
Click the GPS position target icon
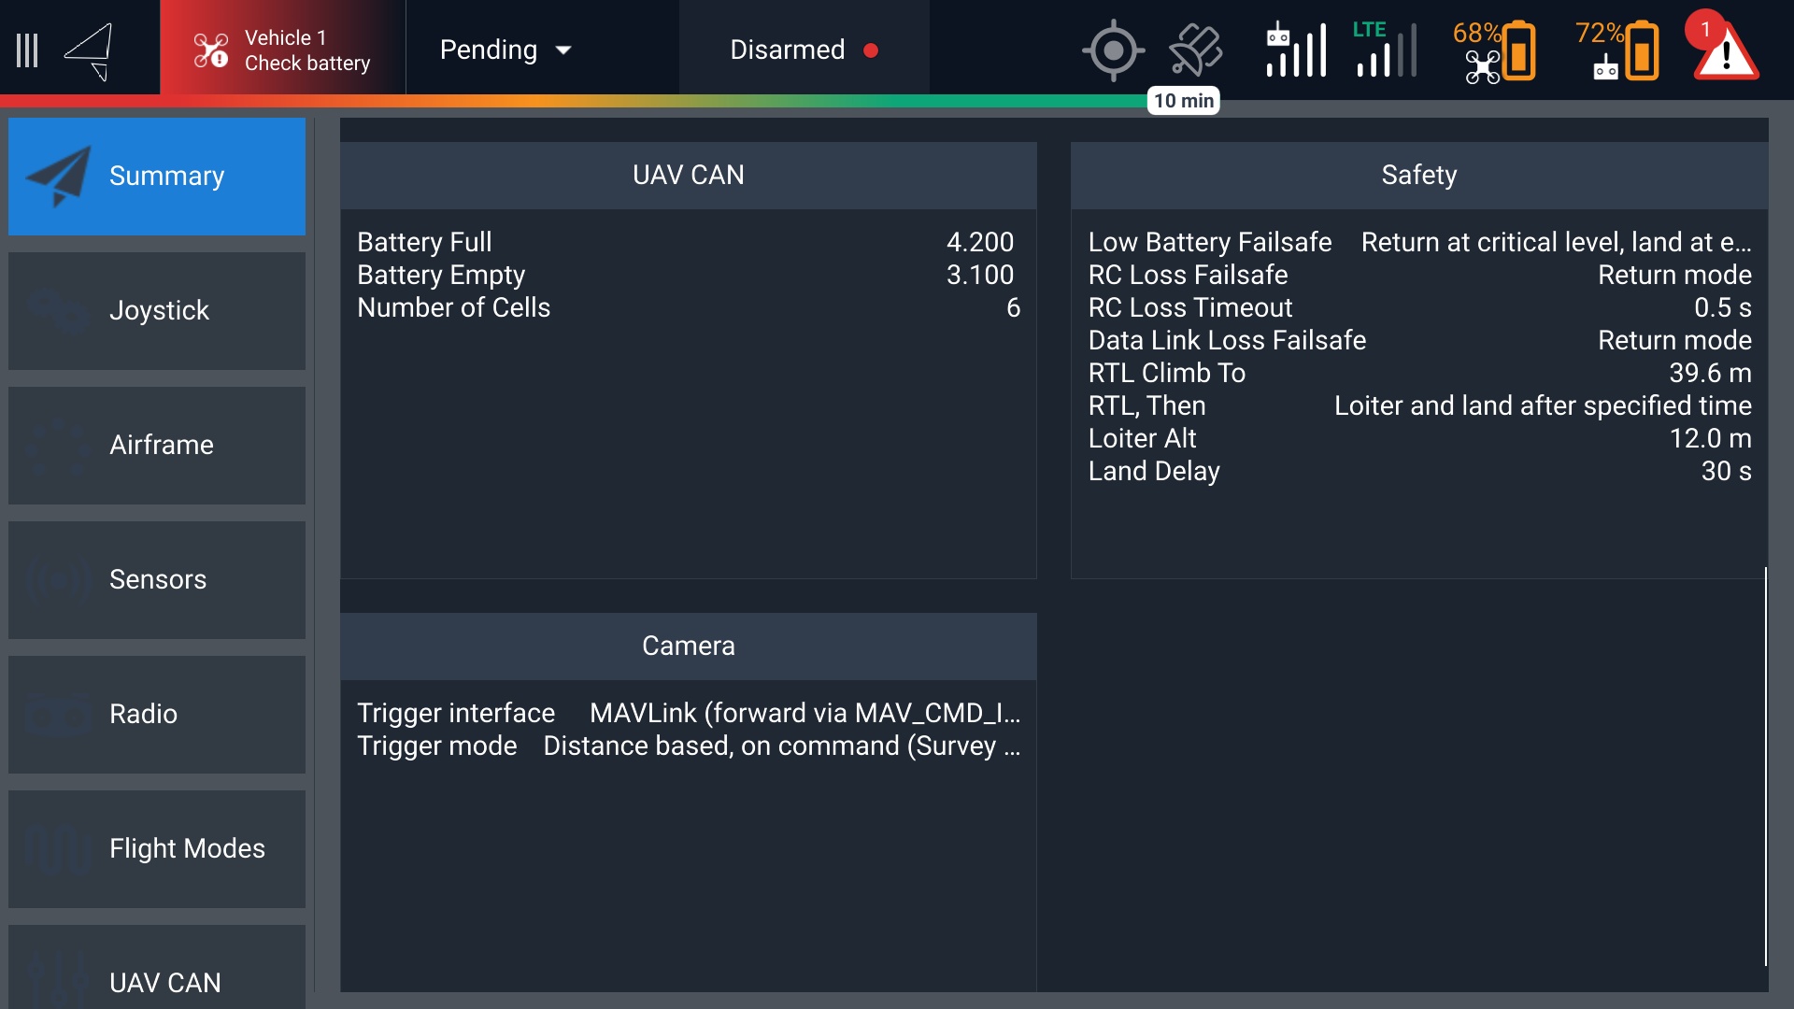(1113, 50)
